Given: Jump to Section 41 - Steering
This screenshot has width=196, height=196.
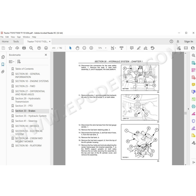Looking at the screenshot, I should (26, 121).
